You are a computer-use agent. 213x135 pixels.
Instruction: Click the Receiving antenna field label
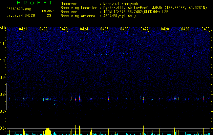point(78,16)
